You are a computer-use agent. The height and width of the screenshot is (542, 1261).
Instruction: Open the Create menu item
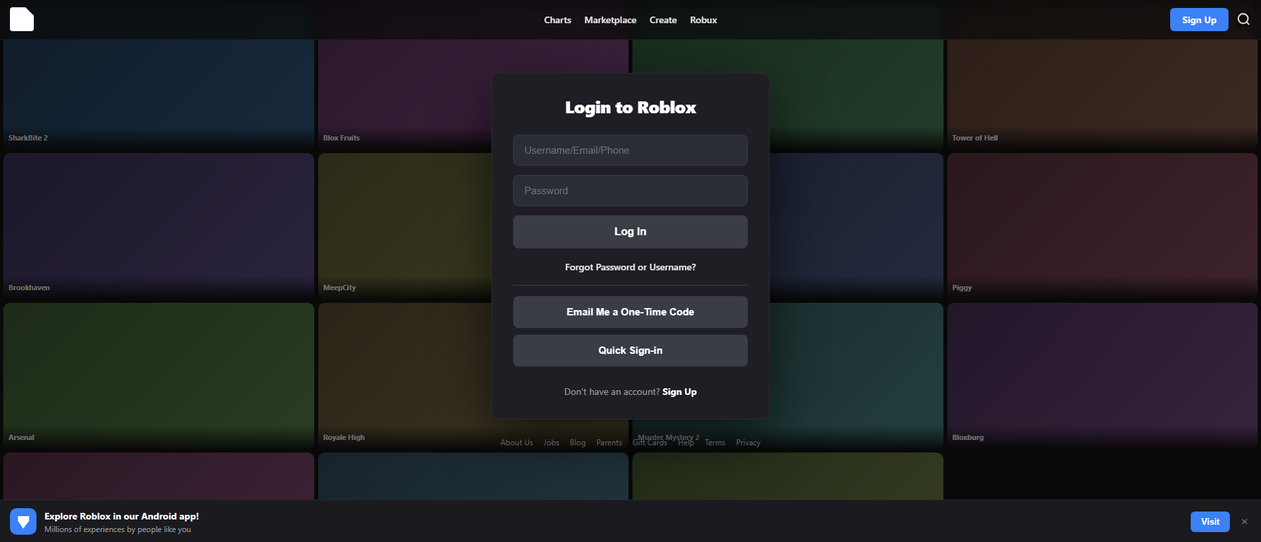pos(663,20)
